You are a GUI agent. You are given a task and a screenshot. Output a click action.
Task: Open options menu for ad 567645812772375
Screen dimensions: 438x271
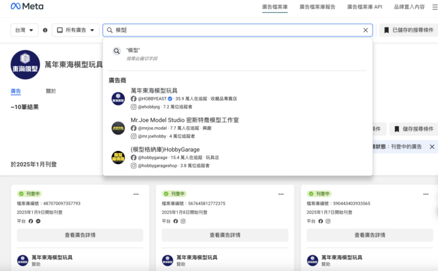(x=280, y=194)
